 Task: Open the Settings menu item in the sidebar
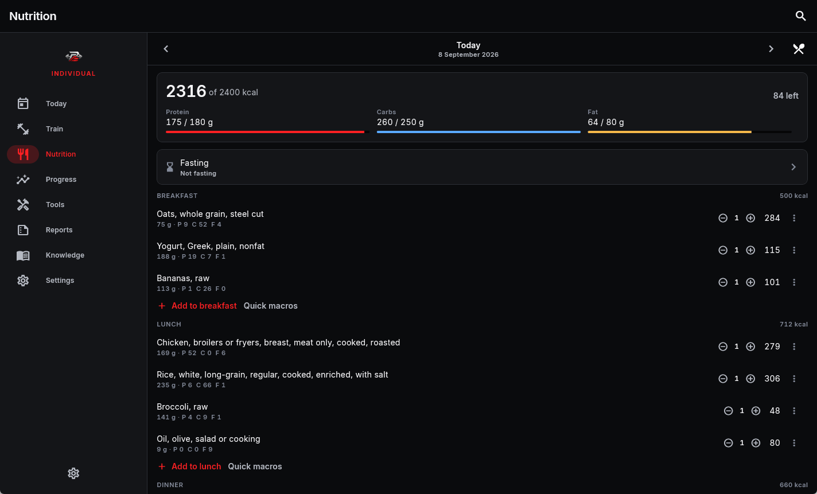pos(73,281)
